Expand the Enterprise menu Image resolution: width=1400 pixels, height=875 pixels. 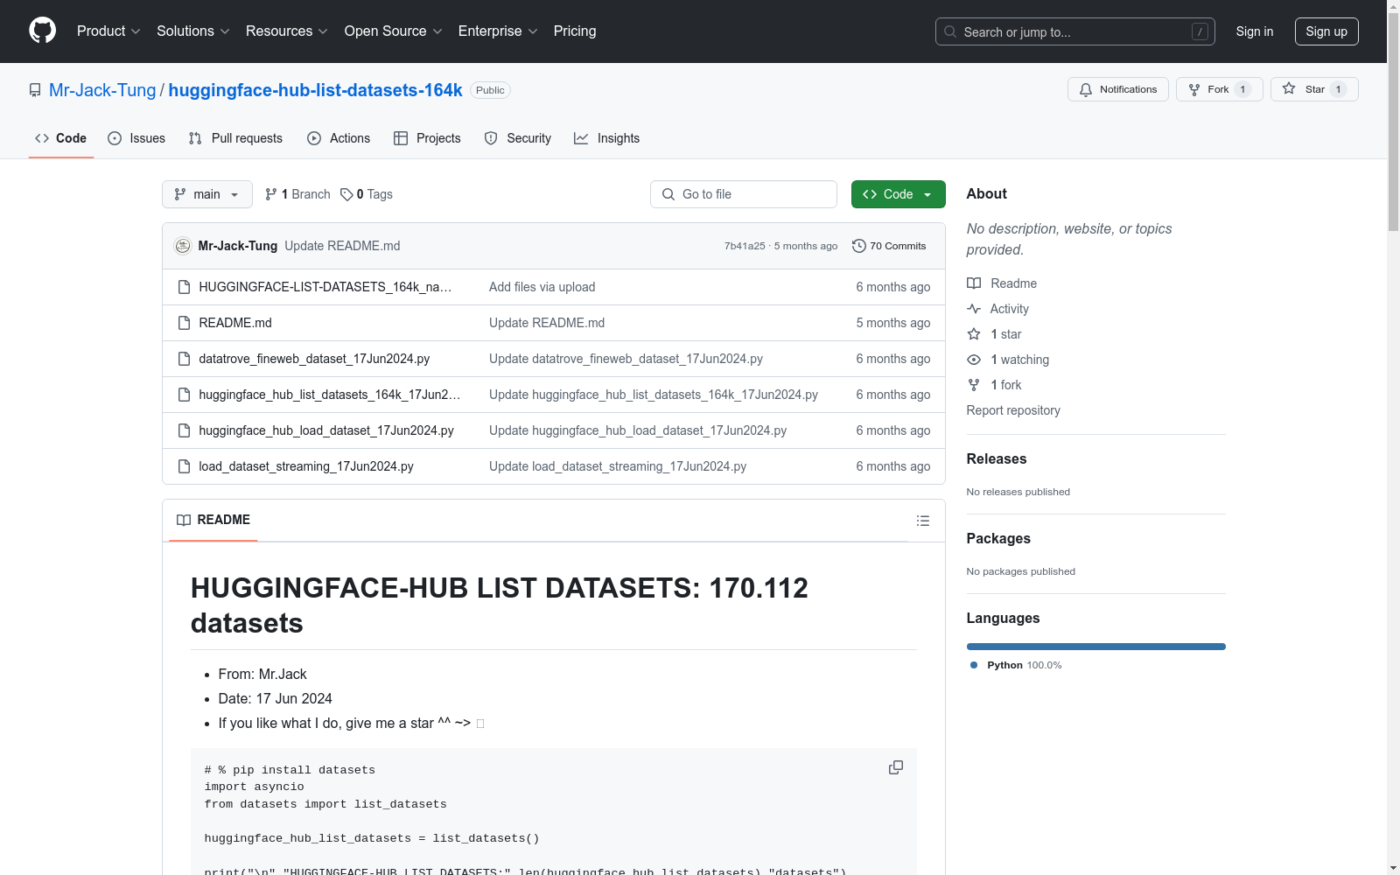point(498,31)
